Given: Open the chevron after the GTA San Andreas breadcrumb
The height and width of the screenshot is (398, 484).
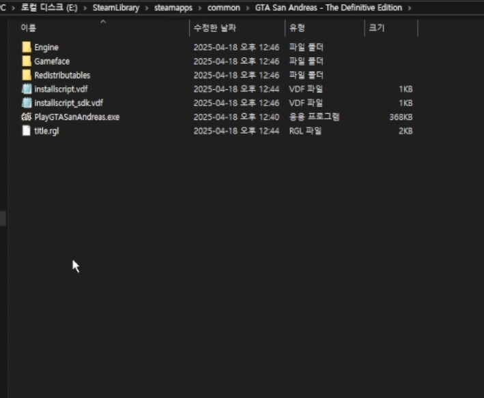Looking at the screenshot, I should pos(409,8).
